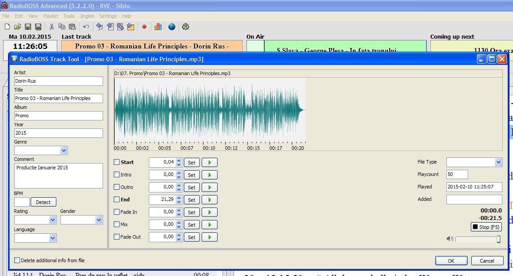Open the Playlist menu

pyautogui.click(x=50, y=16)
